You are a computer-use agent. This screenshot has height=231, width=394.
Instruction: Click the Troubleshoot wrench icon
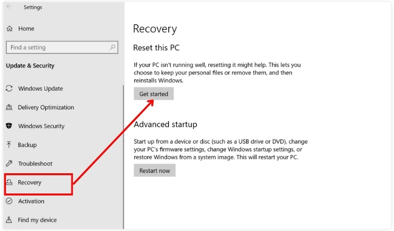(9, 163)
